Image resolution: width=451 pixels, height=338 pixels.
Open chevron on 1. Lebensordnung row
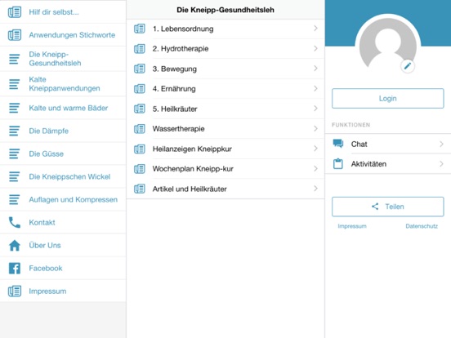pos(315,28)
